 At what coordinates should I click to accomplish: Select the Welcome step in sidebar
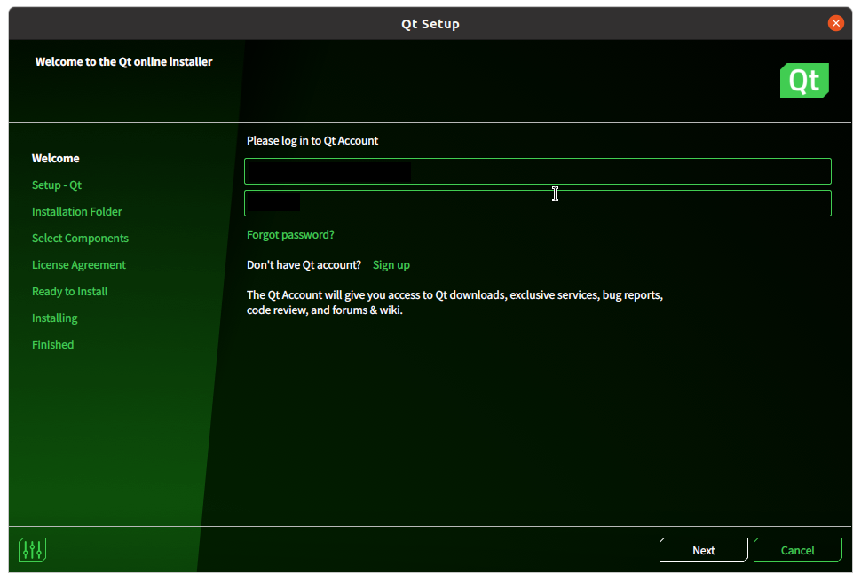pos(55,159)
